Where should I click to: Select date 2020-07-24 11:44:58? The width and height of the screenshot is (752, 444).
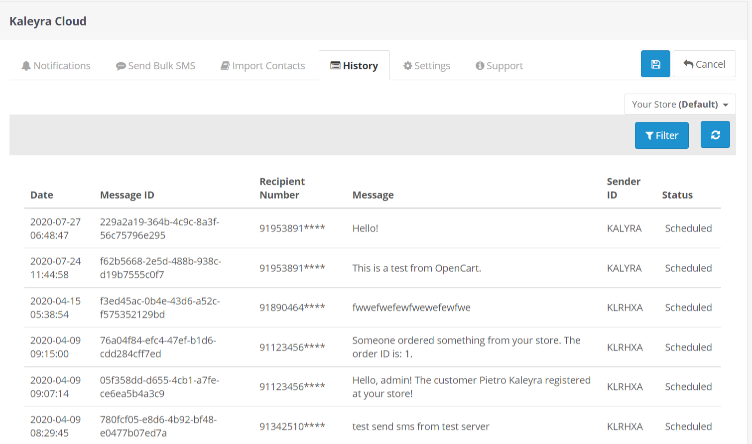[55, 268]
